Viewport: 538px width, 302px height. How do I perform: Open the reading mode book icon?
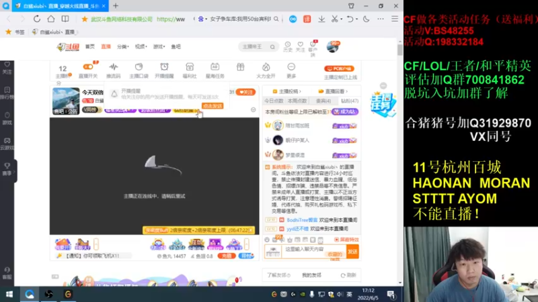tap(65, 19)
